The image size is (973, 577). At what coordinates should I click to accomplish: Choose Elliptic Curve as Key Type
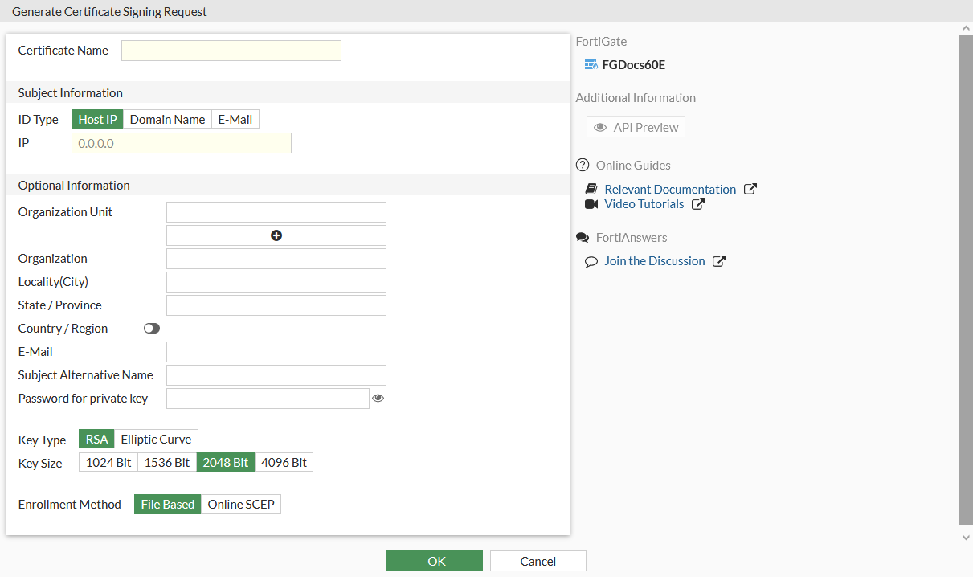coord(156,439)
